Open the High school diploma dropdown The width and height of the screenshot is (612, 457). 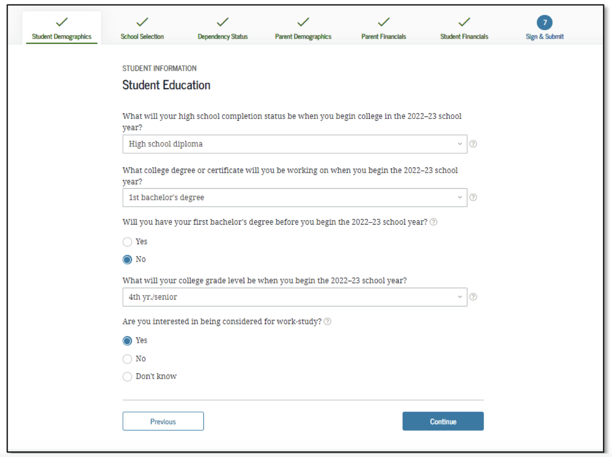coord(295,144)
